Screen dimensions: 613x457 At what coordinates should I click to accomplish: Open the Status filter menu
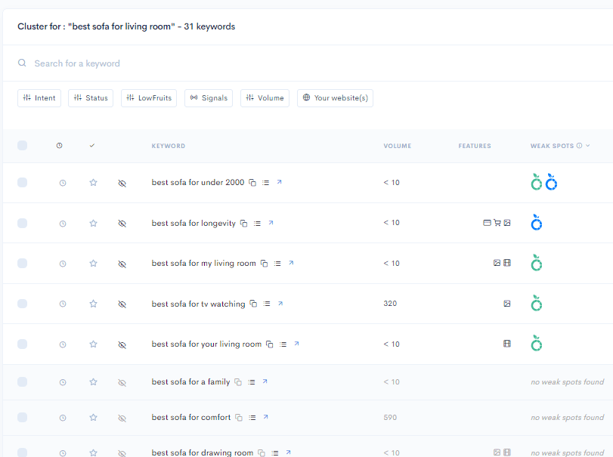(90, 97)
